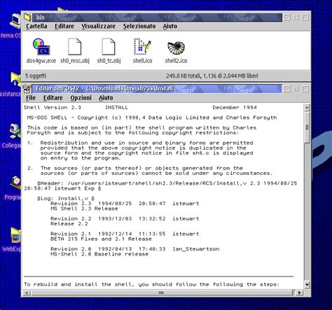Screen dimensions: 332x310
Task: Click the 'MS-DOS SHELL - Copyright' line
Action: [x=152, y=118]
